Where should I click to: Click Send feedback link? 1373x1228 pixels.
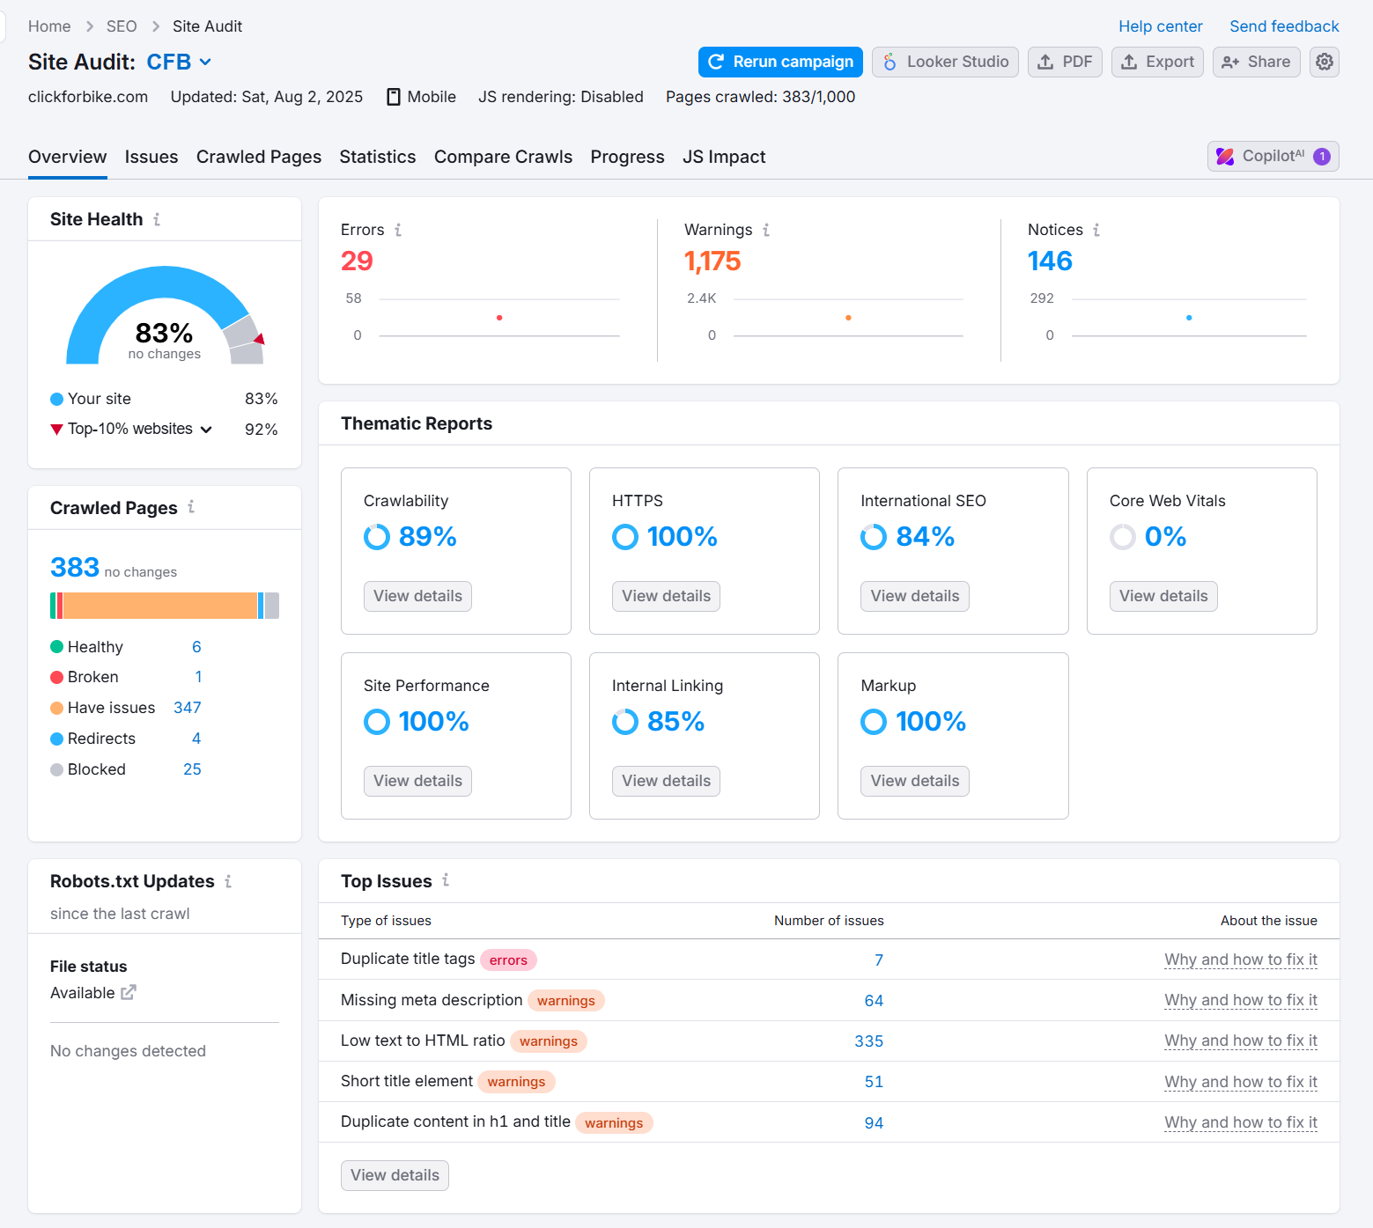click(1284, 26)
